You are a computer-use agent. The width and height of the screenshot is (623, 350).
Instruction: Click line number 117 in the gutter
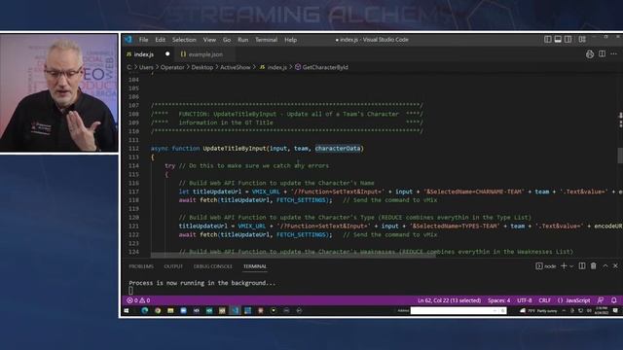pyautogui.click(x=134, y=192)
